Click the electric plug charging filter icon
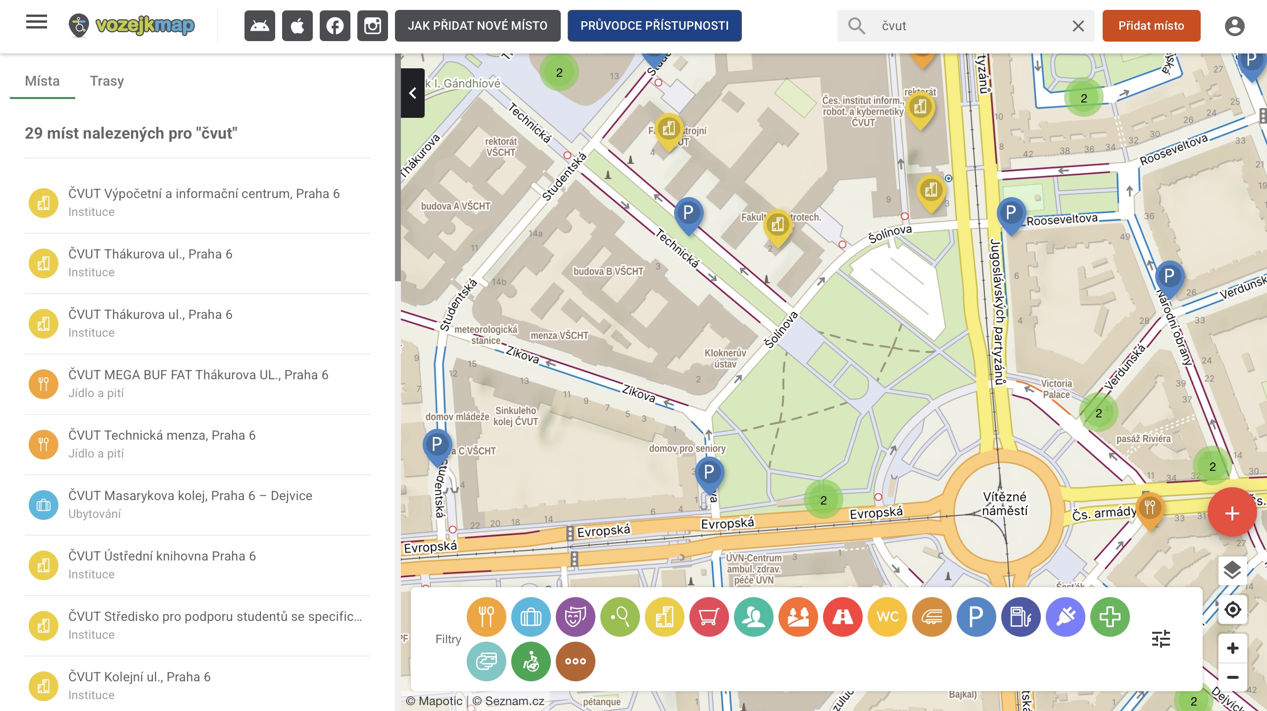The height and width of the screenshot is (711, 1267). (x=1065, y=616)
